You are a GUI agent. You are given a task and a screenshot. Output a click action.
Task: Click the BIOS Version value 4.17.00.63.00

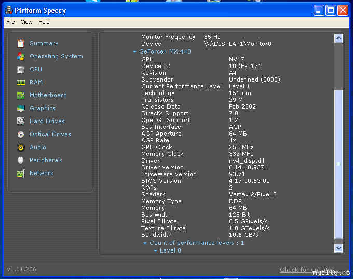249,181
